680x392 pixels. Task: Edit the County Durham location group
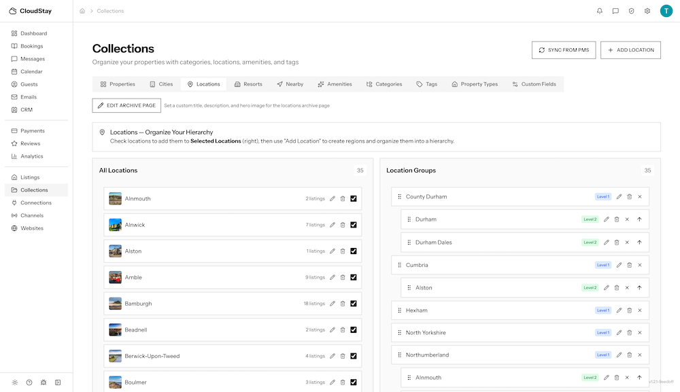[x=619, y=196]
